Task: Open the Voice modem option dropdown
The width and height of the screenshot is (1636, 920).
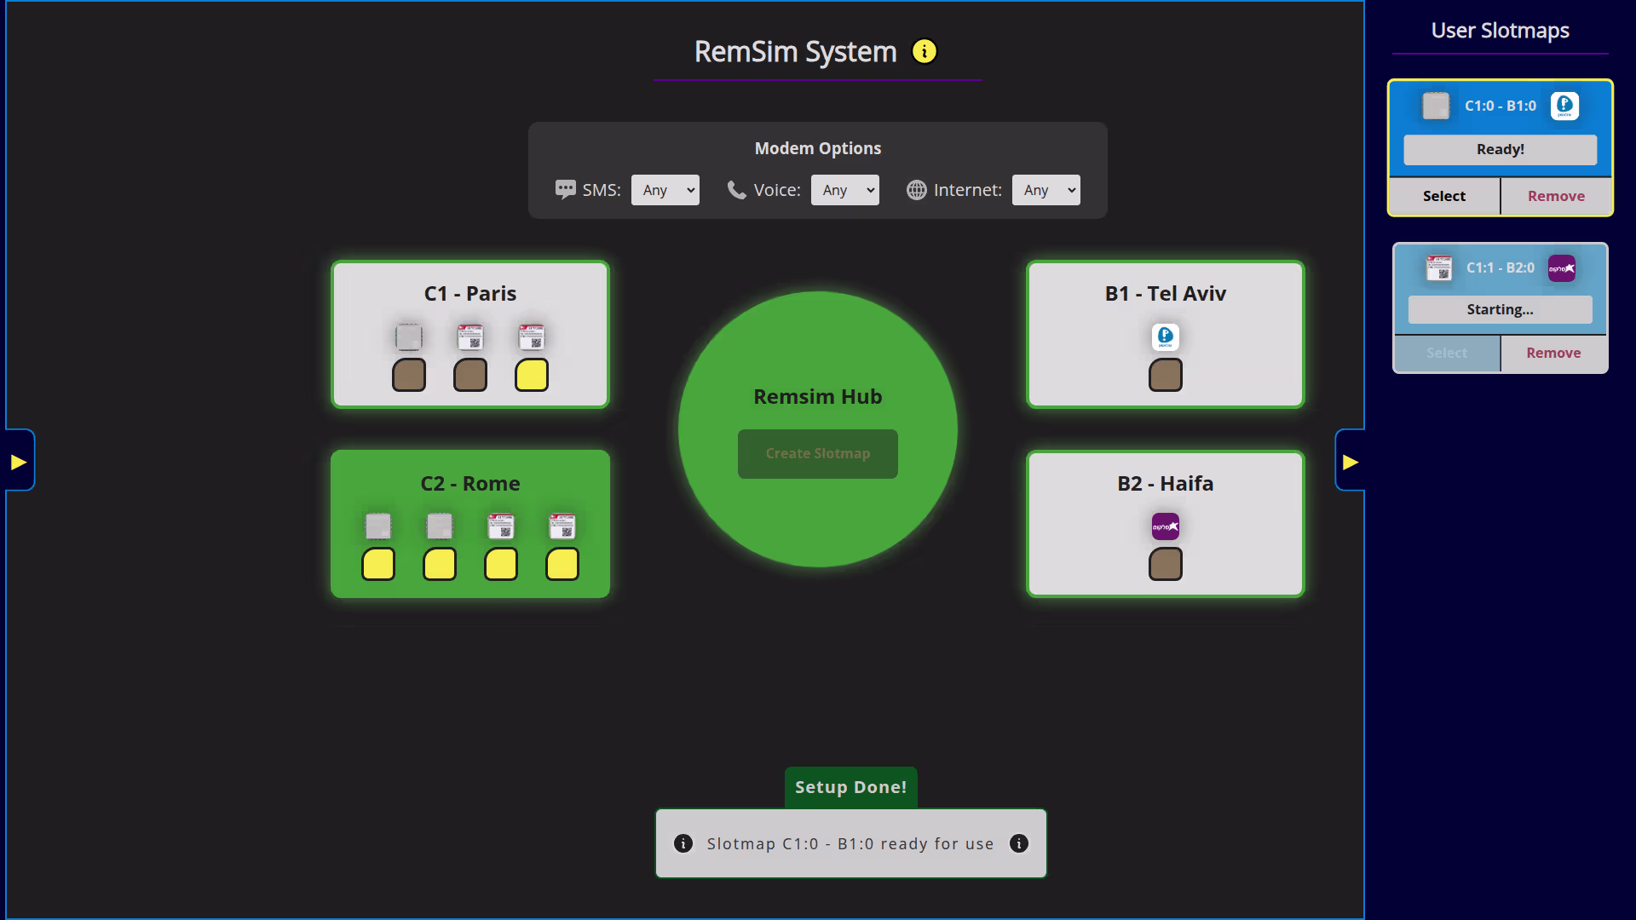Action: pyautogui.click(x=844, y=190)
